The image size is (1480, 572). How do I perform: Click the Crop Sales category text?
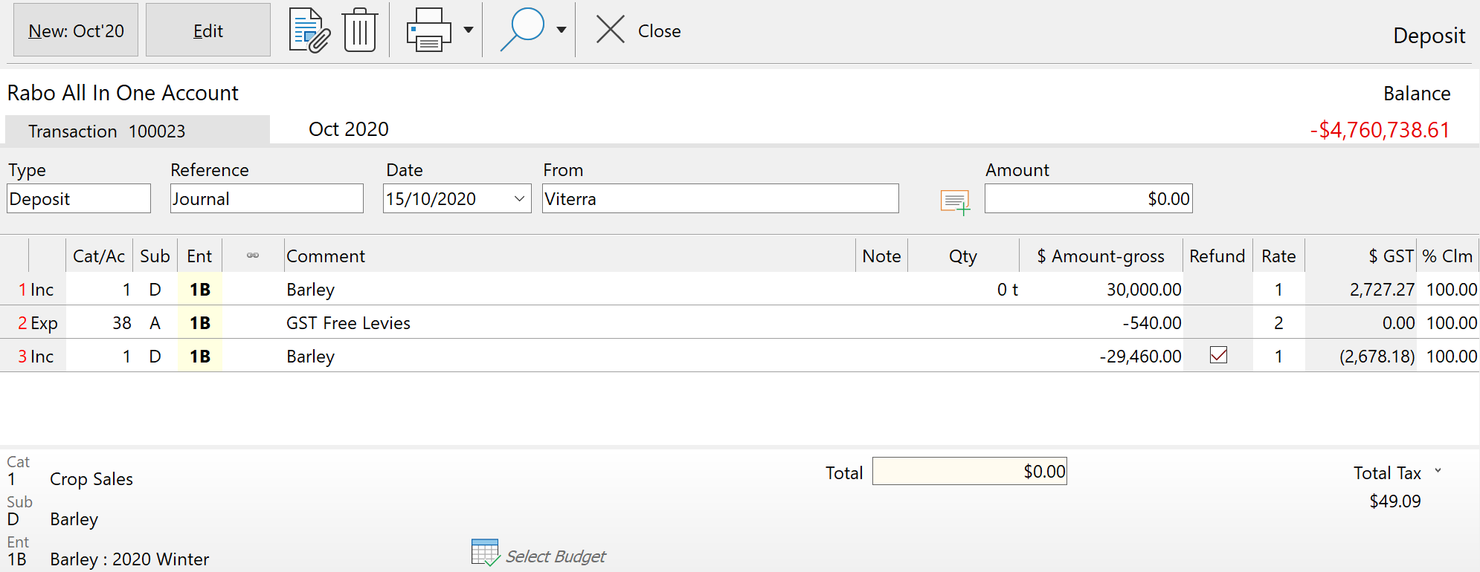point(91,479)
